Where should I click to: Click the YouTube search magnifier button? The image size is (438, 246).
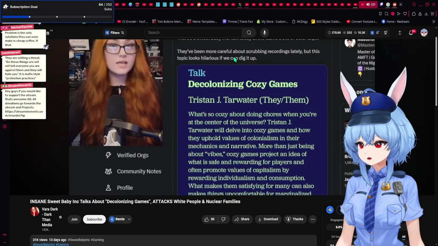pyautogui.click(x=249, y=32)
